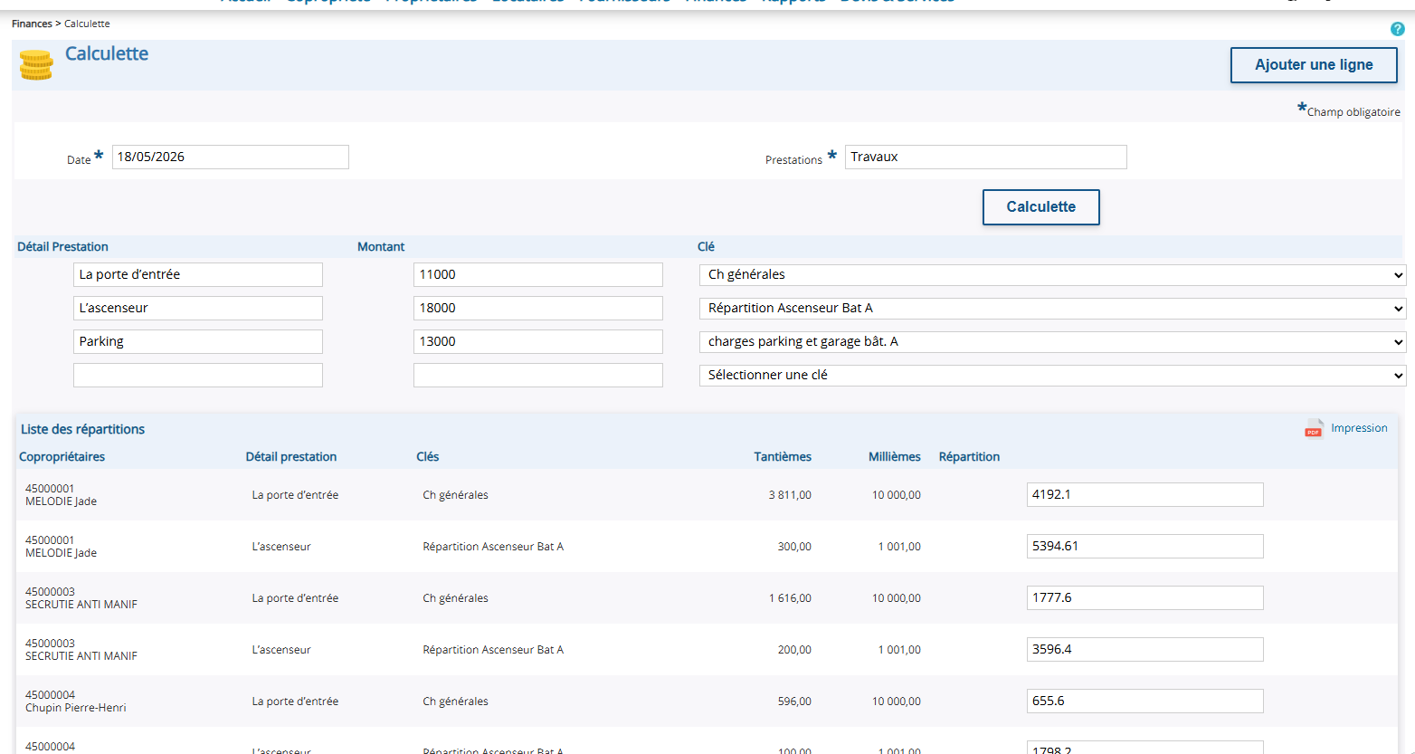Edit the répartition value 1777.6
The width and height of the screenshot is (1415, 754).
tap(1145, 597)
